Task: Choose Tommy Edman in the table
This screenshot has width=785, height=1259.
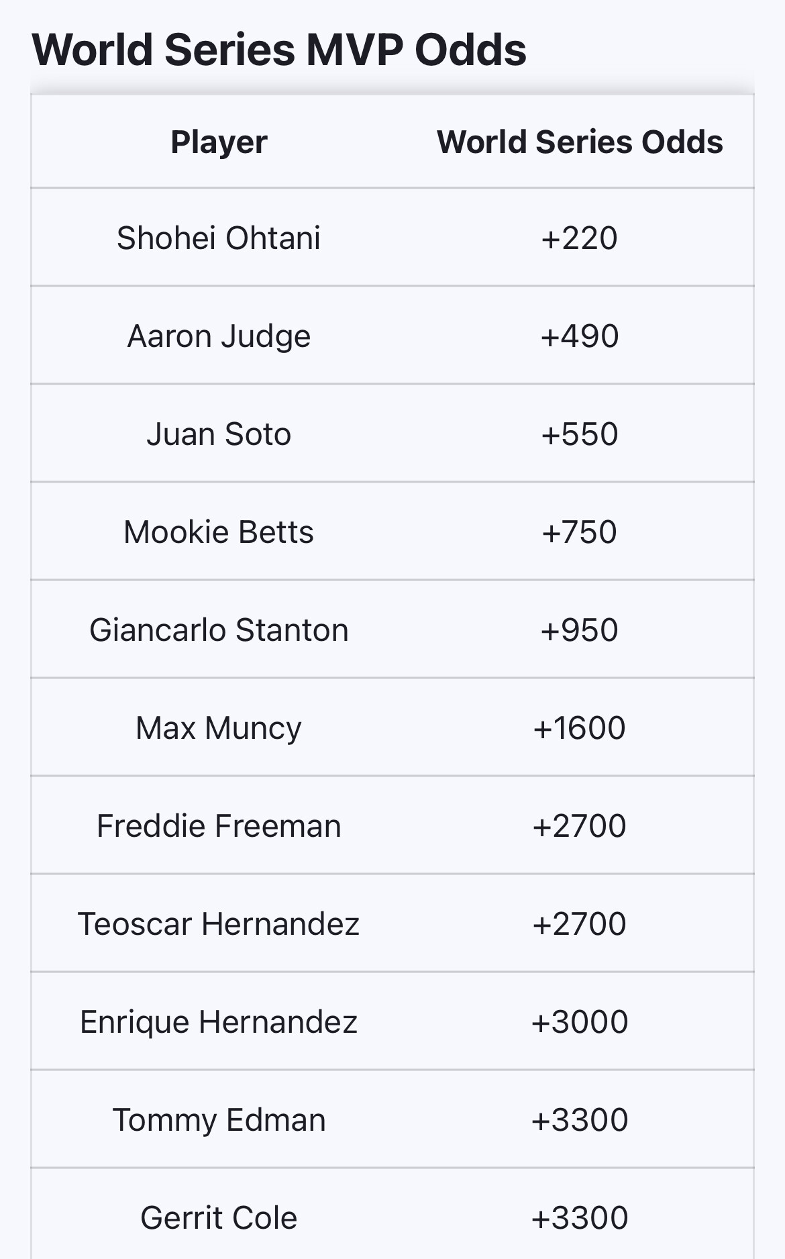Action: [219, 1120]
